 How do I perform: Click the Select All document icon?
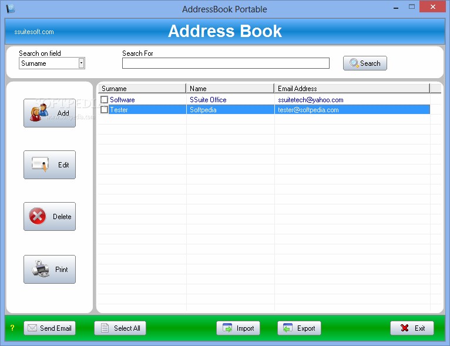click(x=105, y=328)
